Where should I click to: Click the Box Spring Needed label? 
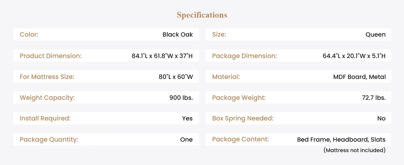tap(243, 118)
